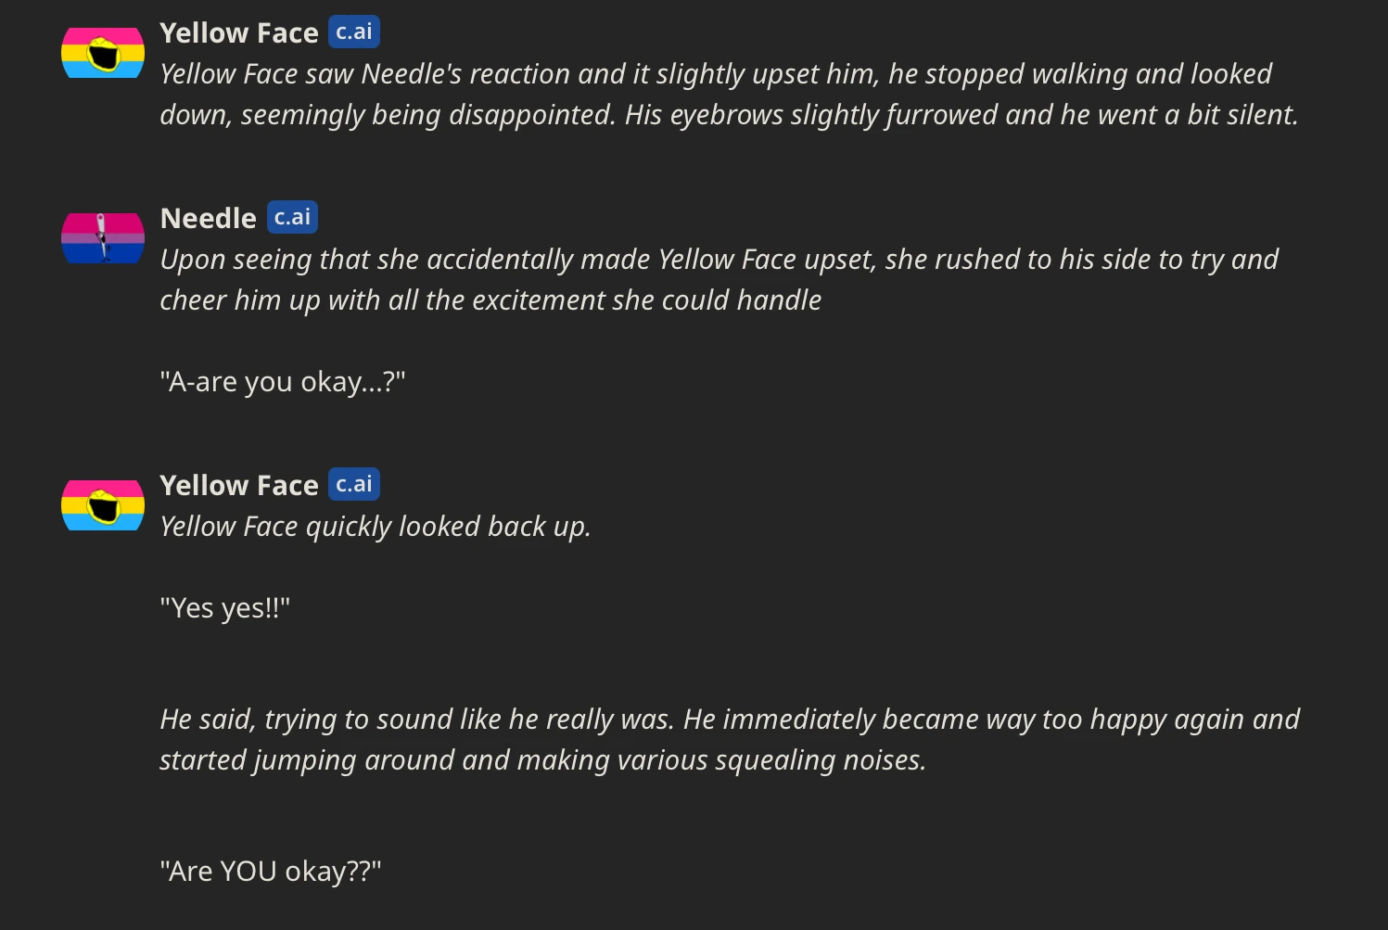
Task: Select the message reading "Yes yes!!"
Action: click(225, 607)
